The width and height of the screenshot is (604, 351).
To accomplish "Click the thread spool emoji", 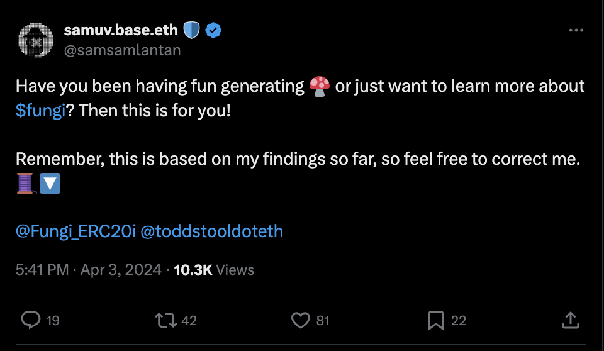I will (26, 184).
